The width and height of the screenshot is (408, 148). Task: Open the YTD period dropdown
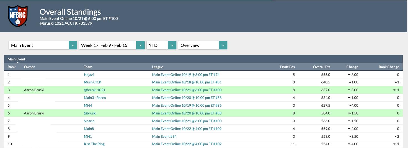coord(161,45)
